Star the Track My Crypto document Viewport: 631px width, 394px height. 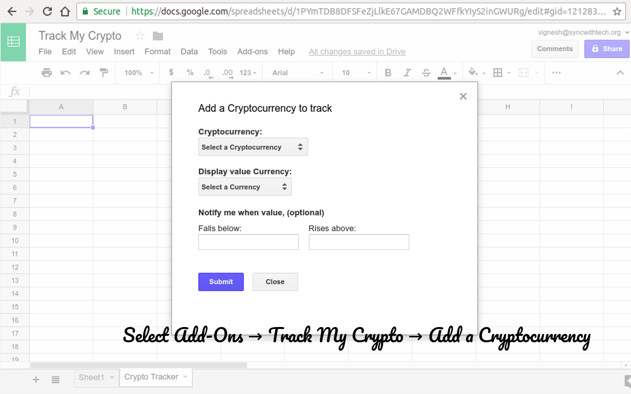click(140, 36)
